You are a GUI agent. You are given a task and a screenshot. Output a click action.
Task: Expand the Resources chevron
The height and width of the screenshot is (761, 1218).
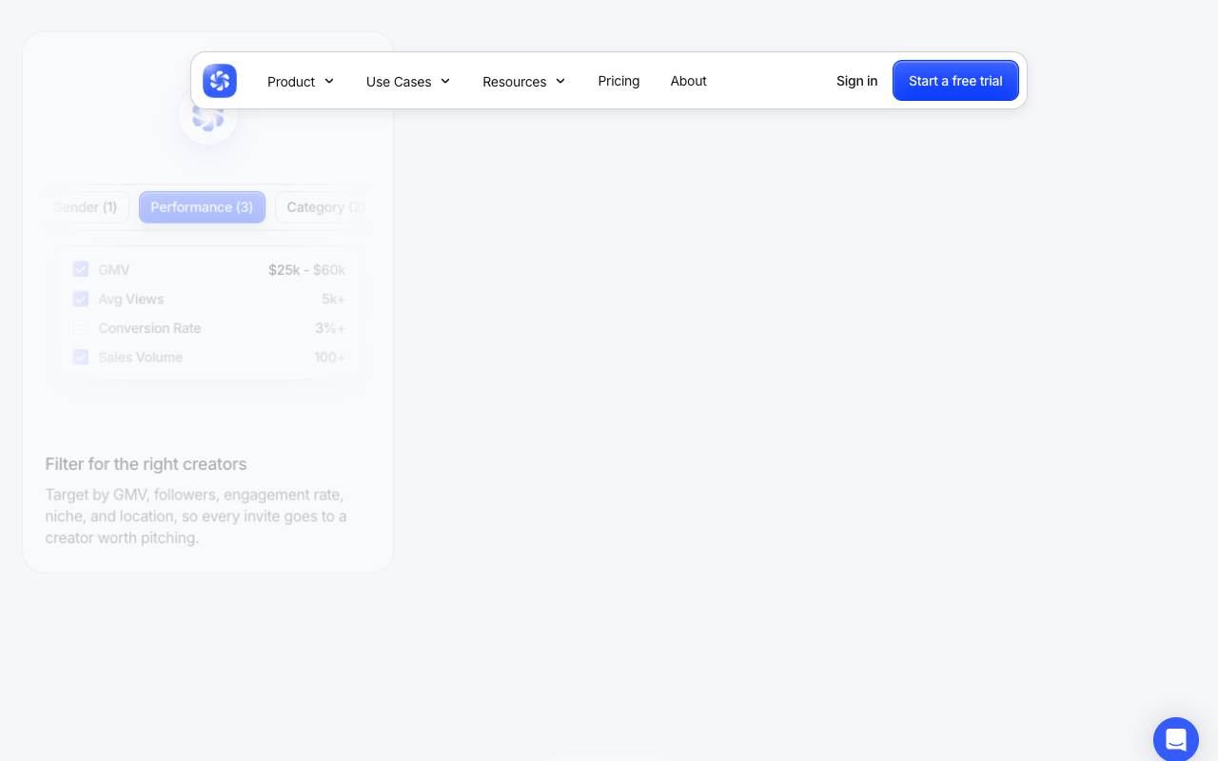560,81
